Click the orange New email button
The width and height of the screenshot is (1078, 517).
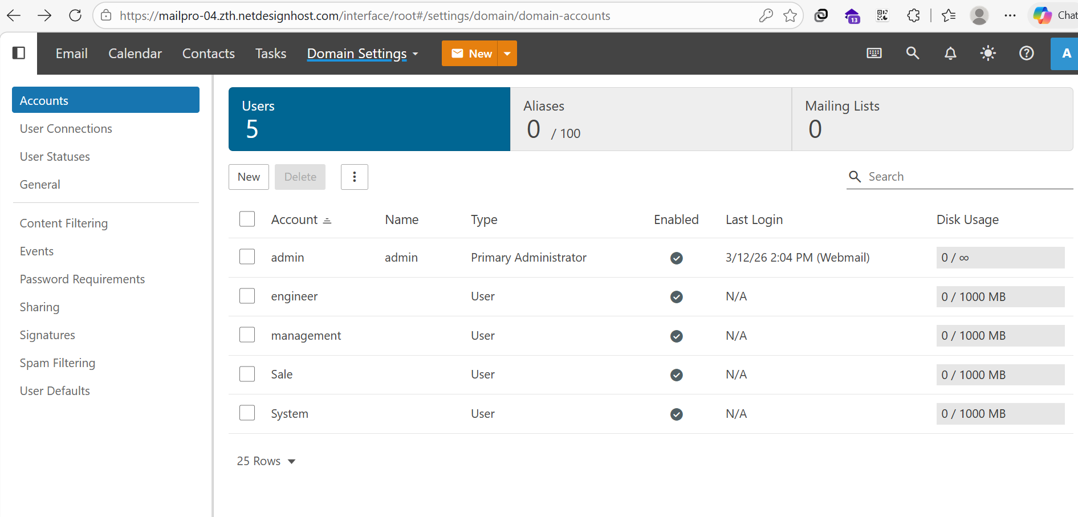pos(470,54)
